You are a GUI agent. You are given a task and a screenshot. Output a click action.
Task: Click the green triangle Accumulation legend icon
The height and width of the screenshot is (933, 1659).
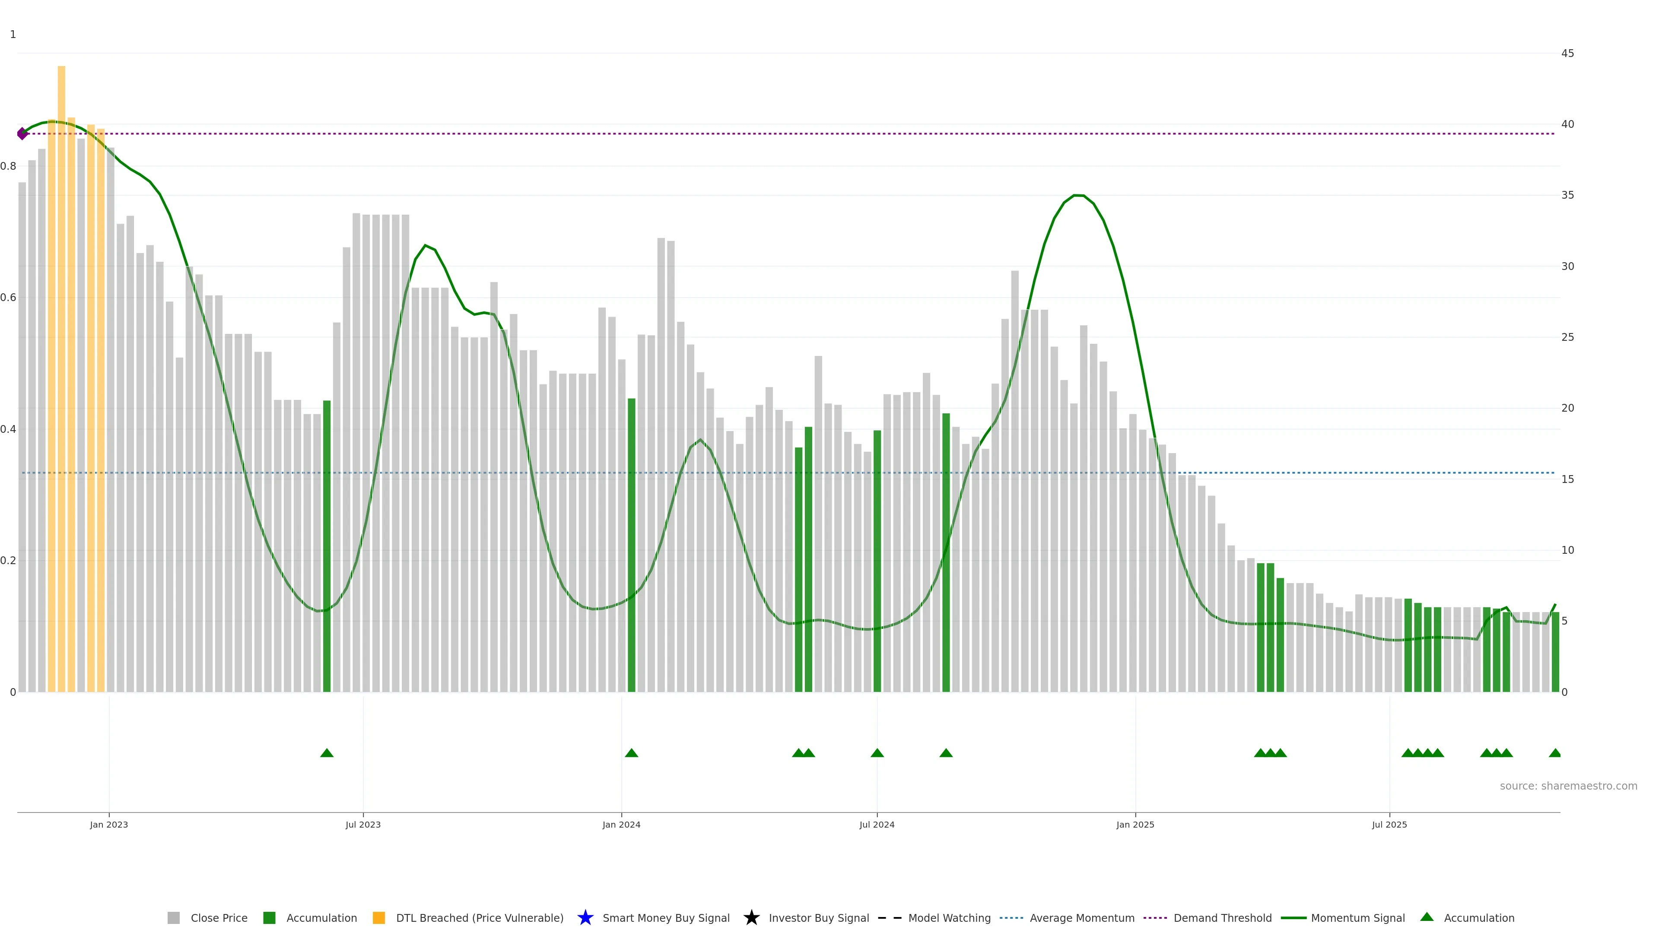coord(1427,917)
